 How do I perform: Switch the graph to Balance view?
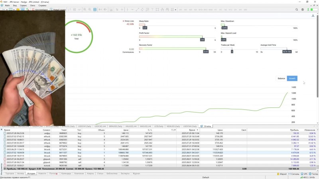tap(282, 78)
